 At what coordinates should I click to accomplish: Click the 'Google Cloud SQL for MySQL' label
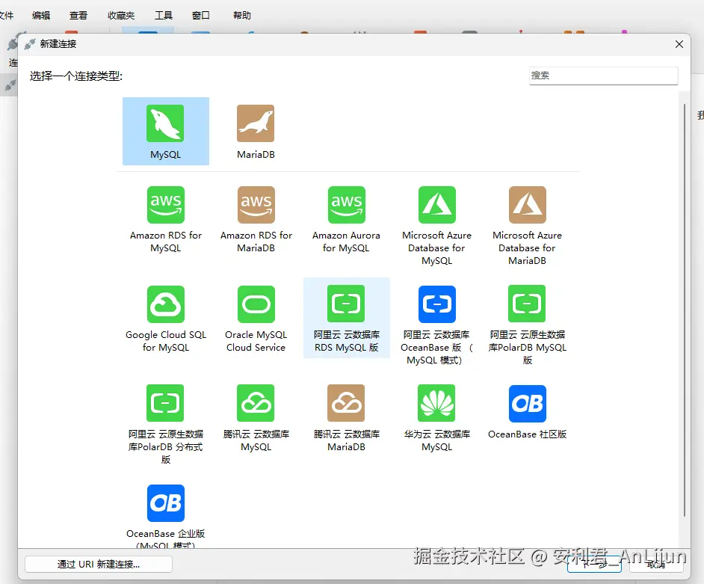(166, 341)
